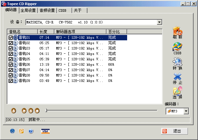Close the Topee CD Ripper window
The width and height of the screenshot is (198, 140).
[x=194, y=4]
